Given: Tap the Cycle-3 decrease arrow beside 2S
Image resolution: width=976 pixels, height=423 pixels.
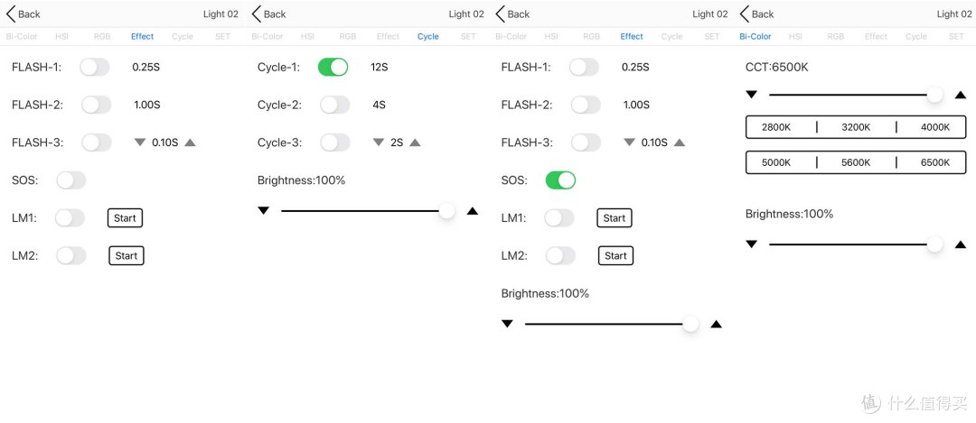Looking at the screenshot, I should click(x=379, y=143).
